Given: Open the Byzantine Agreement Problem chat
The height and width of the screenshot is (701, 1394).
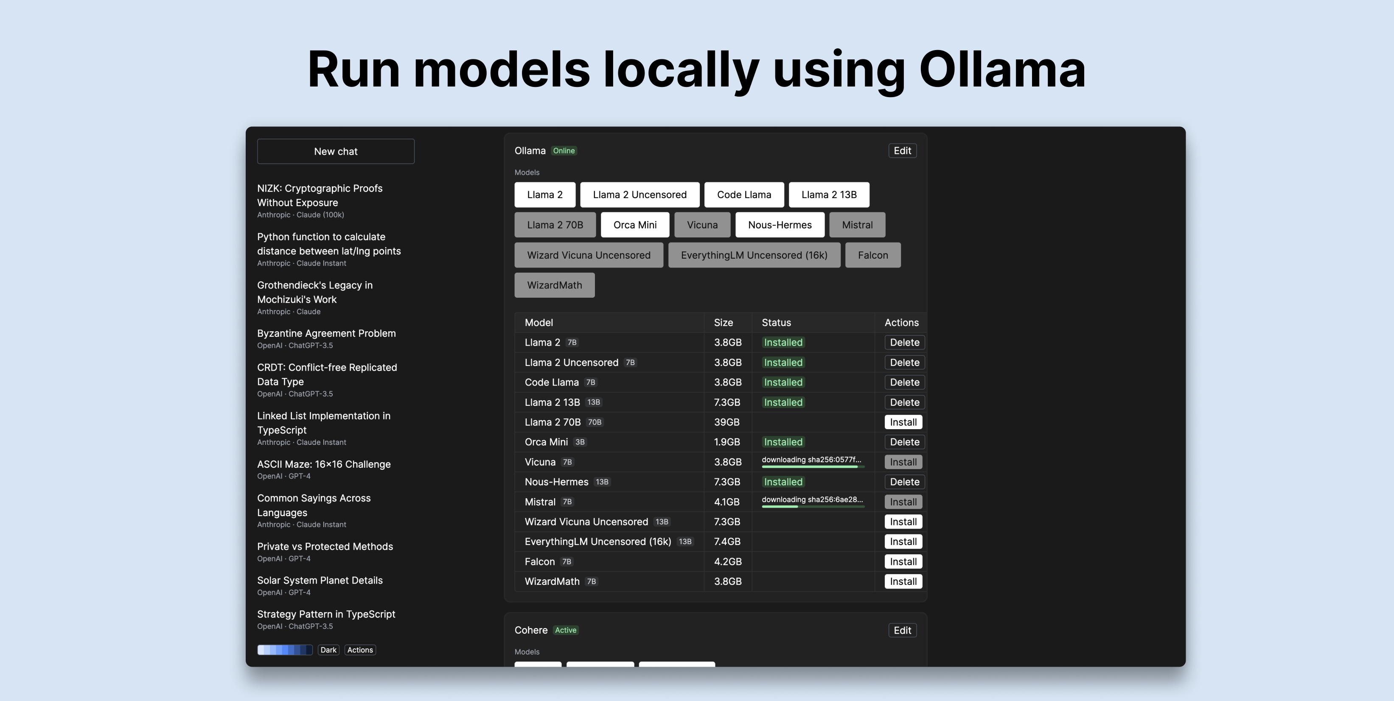Looking at the screenshot, I should pyautogui.click(x=326, y=334).
